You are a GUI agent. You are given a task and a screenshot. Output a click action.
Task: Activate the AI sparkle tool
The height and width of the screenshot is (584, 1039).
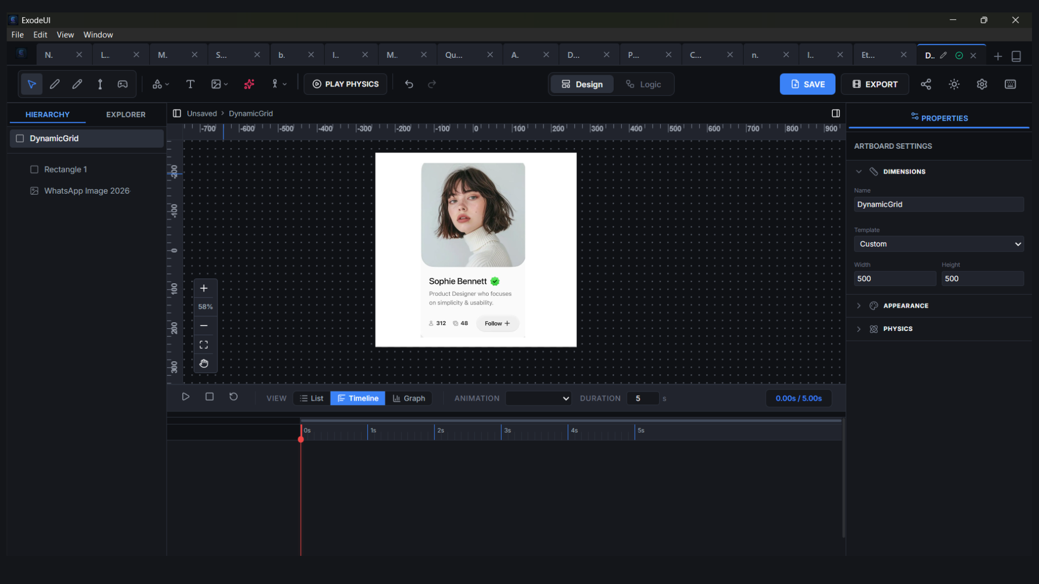click(248, 84)
